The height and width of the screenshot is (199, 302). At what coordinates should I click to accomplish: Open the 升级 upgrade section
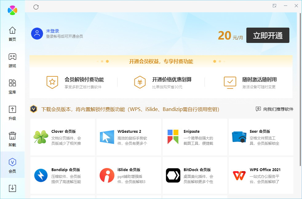point(12,113)
